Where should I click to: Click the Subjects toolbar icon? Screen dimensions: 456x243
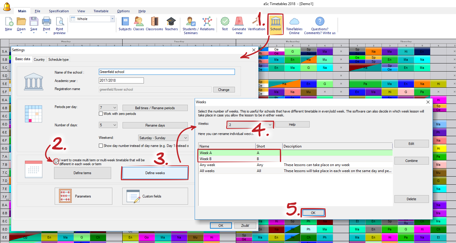(125, 22)
